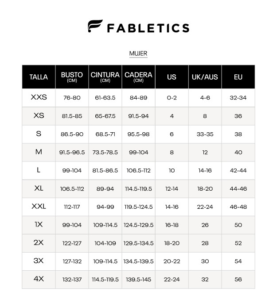277x307 pixels.
Task: Select the XXS size row label
Action: [39, 97]
